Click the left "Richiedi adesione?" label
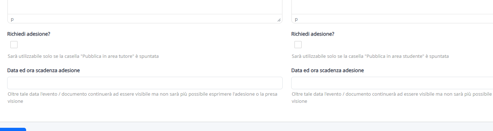493x131 pixels. 29,34
